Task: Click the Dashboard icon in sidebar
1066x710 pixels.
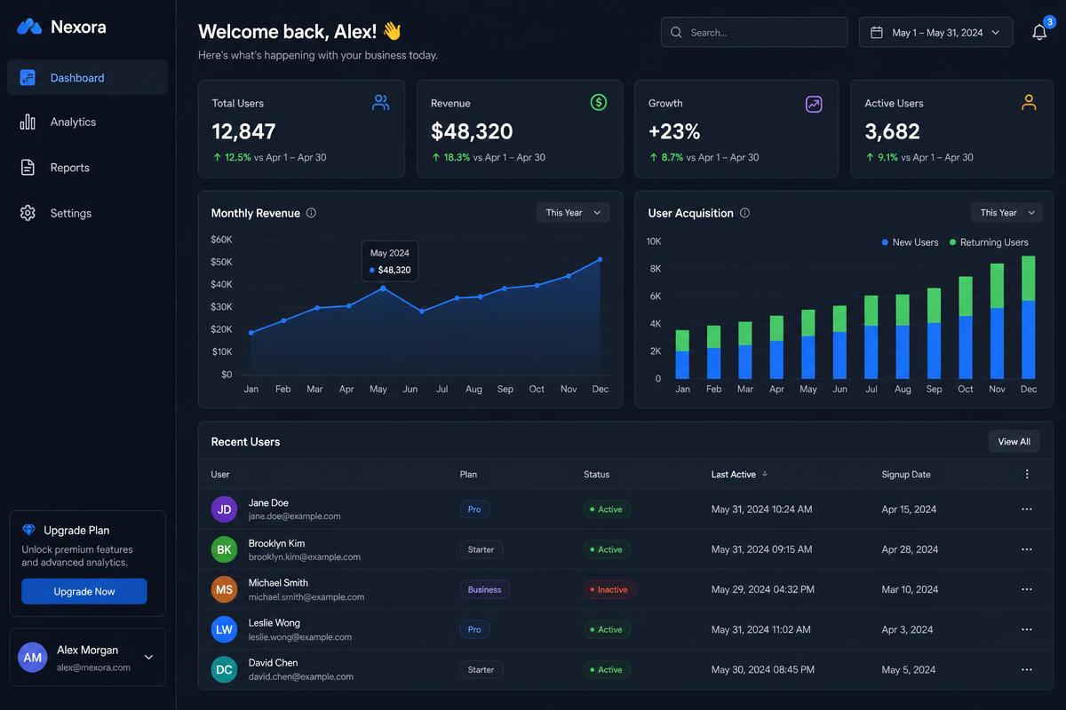Action: [x=28, y=77]
